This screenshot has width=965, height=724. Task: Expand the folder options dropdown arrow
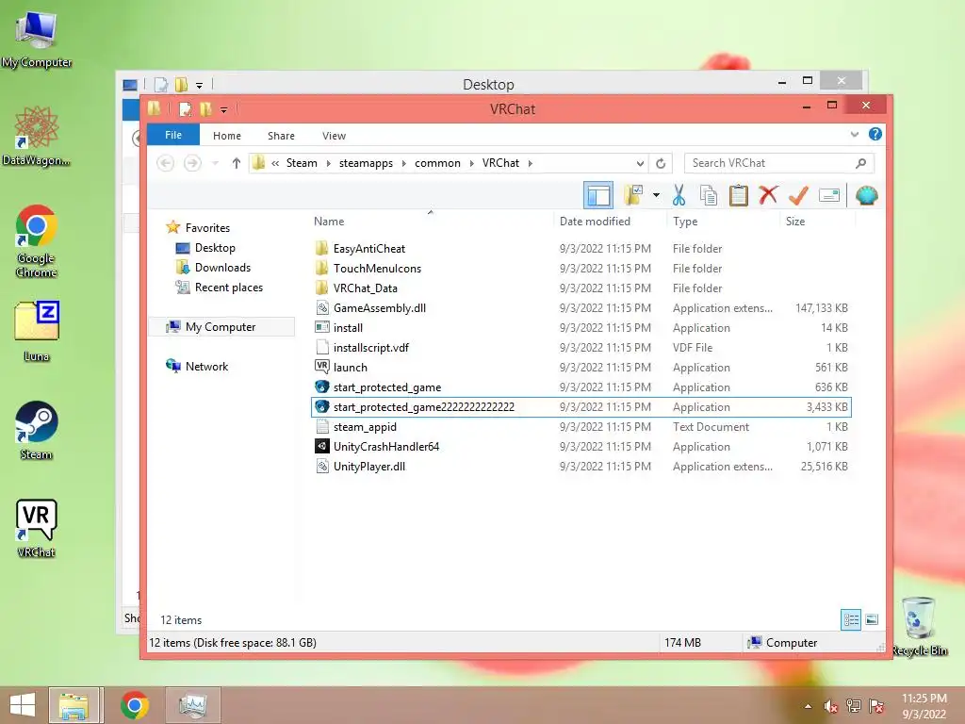tap(656, 196)
